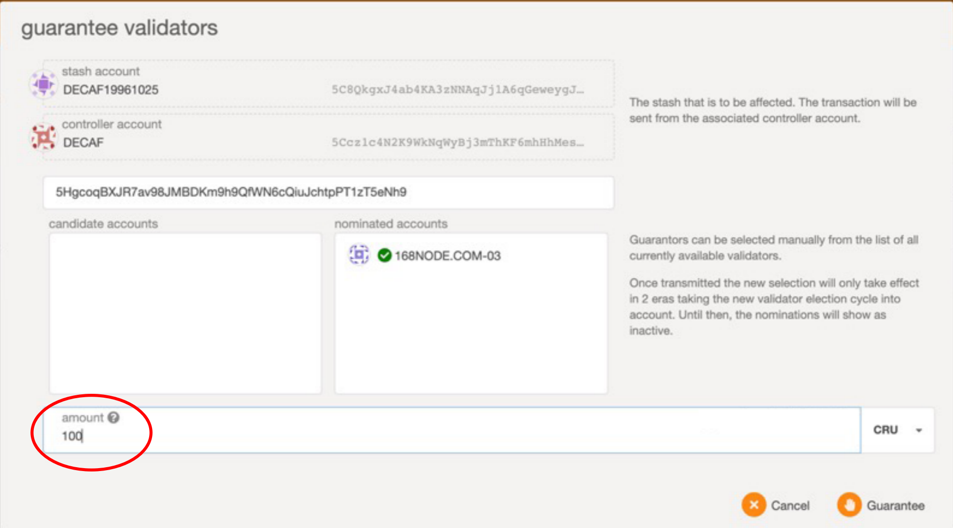Image resolution: width=953 pixels, height=528 pixels.
Task: Click the stash account purple identicon
Action: click(x=43, y=84)
